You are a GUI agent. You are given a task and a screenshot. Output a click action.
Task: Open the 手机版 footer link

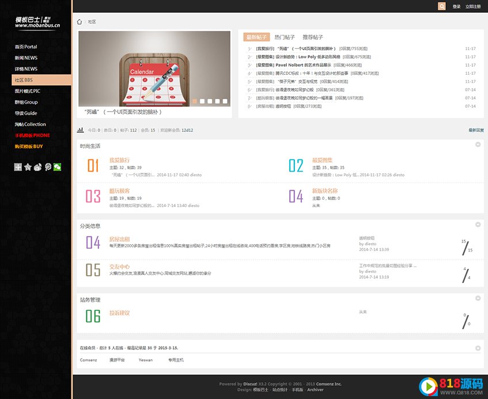(297, 390)
